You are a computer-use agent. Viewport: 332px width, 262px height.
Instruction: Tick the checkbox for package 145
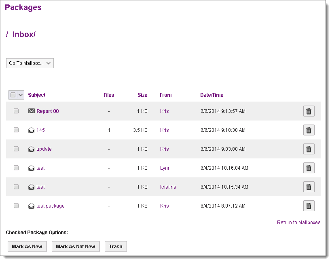click(16, 130)
